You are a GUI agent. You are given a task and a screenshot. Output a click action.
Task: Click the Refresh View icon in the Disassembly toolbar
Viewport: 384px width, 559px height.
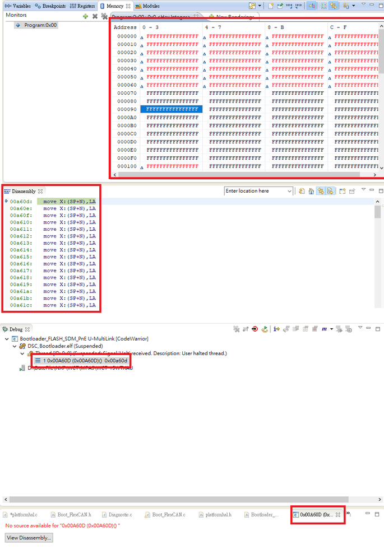tap(302, 191)
